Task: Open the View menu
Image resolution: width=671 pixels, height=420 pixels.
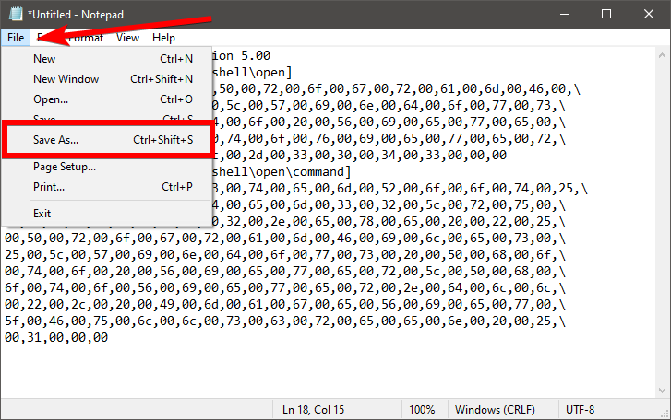Action: (127, 38)
